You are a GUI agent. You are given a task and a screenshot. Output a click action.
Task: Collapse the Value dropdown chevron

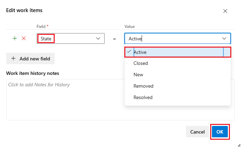(224, 38)
